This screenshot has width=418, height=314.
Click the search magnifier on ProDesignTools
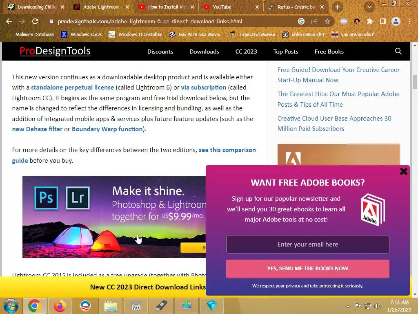[x=398, y=51]
